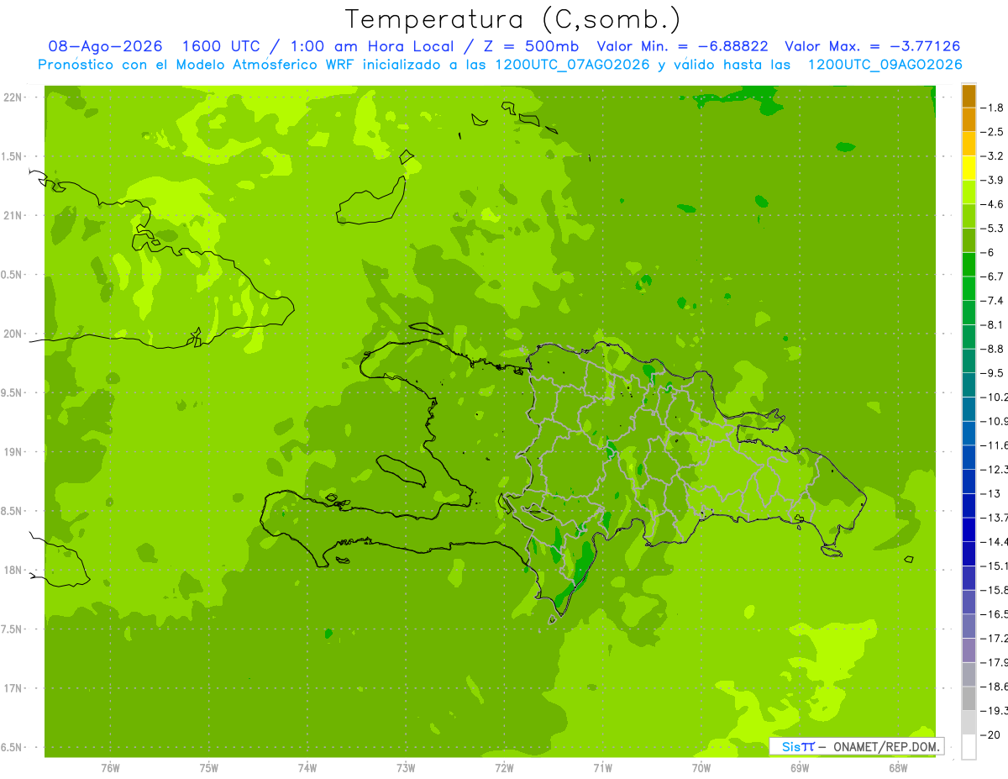Viewport: 1008px width, 779px height.
Task: Click the title "Temperatura (C,somb.)"
Action: (513, 18)
